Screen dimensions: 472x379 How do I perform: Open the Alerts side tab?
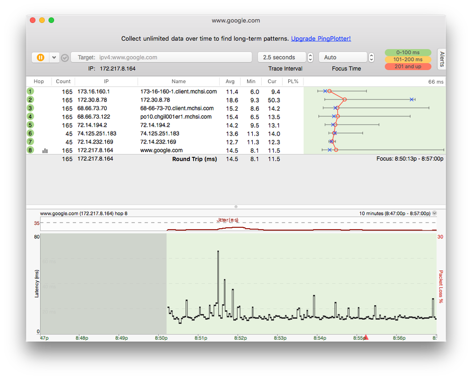click(x=441, y=60)
